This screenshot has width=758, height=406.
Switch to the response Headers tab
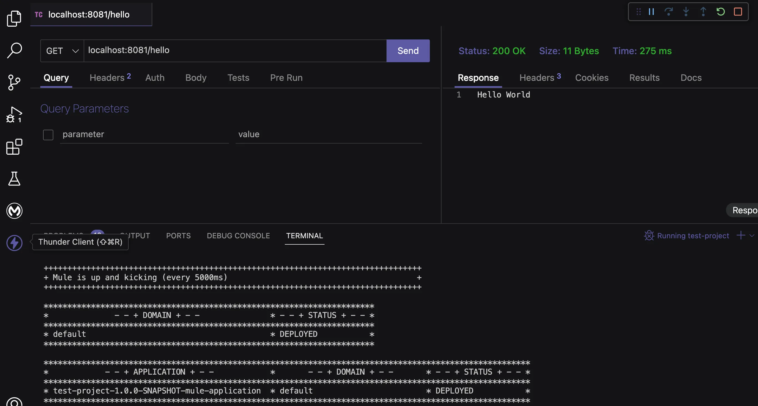540,77
